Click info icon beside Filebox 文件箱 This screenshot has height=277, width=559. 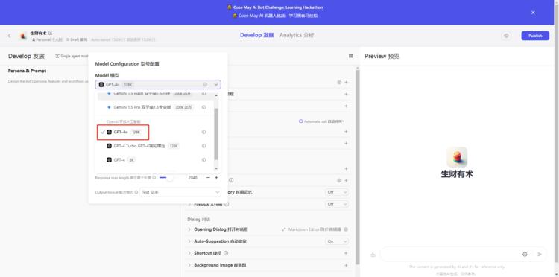coord(227,204)
